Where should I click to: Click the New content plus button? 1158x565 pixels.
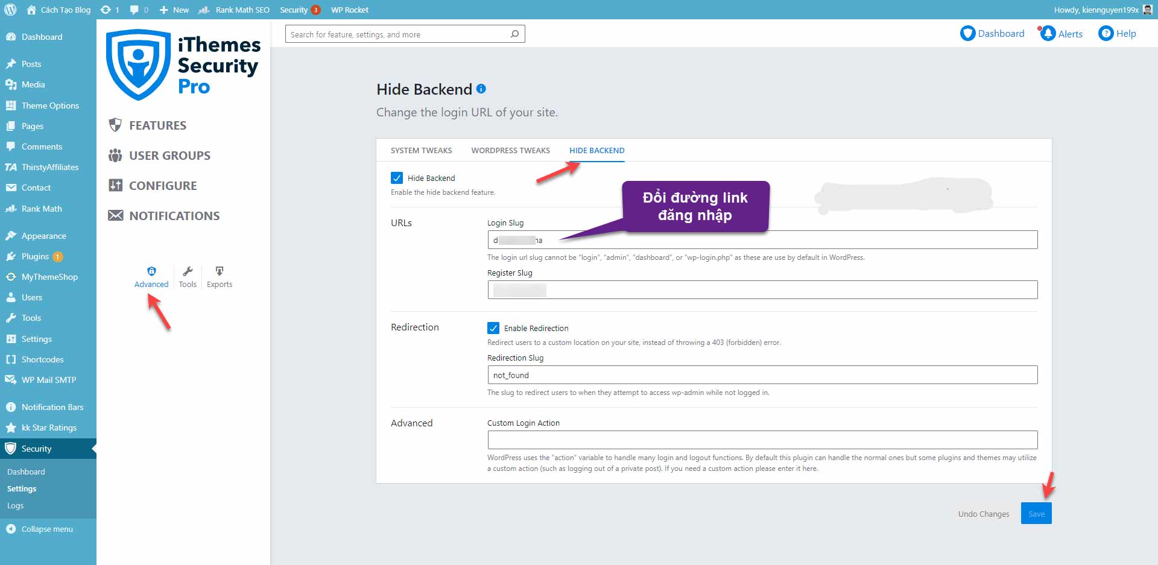[174, 10]
